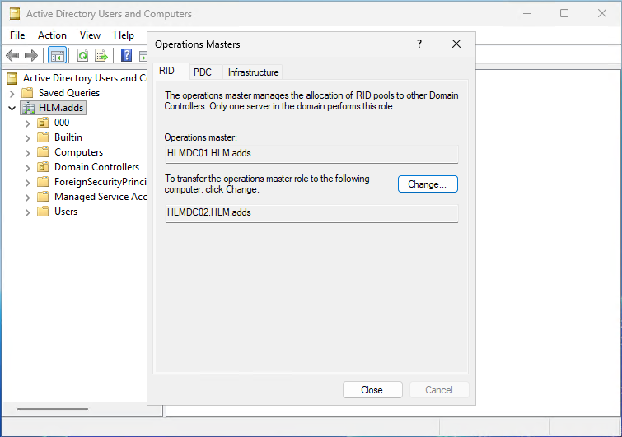Expand the Builtin container
The image size is (622, 437).
click(x=27, y=137)
